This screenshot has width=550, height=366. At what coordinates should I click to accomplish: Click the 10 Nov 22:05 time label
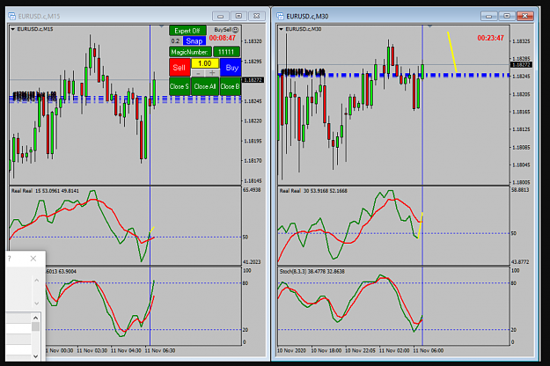(360, 350)
